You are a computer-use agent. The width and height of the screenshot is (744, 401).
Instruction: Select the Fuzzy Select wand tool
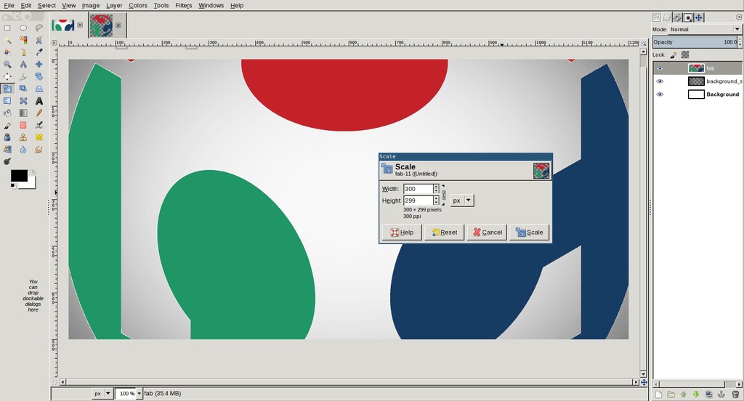(x=7, y=41)
